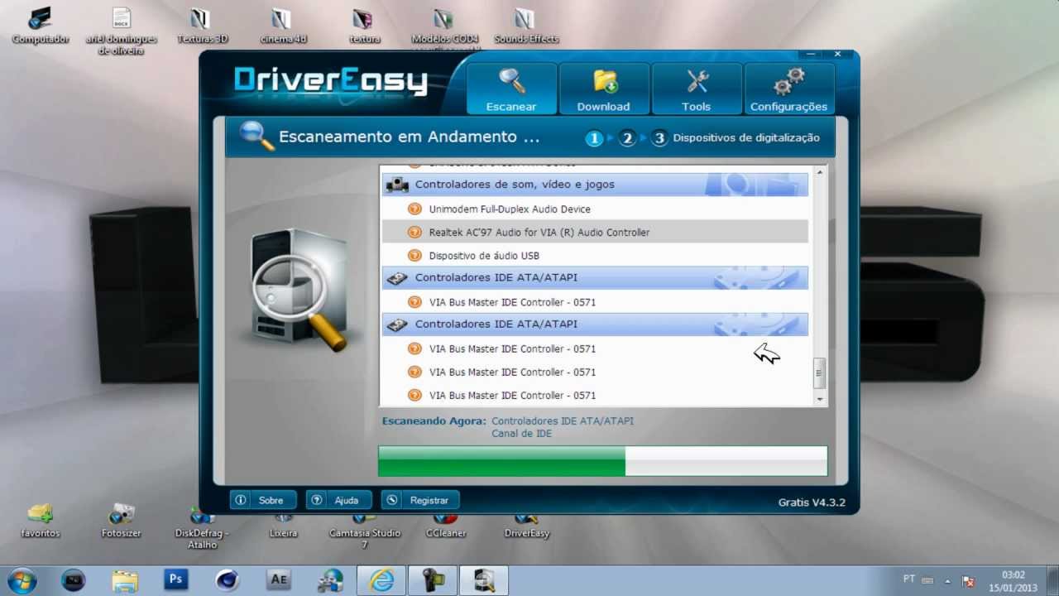1059x596 pixels.
Task: Click the sound card icon of Controladores de som
Action: (x=397, y=185)
